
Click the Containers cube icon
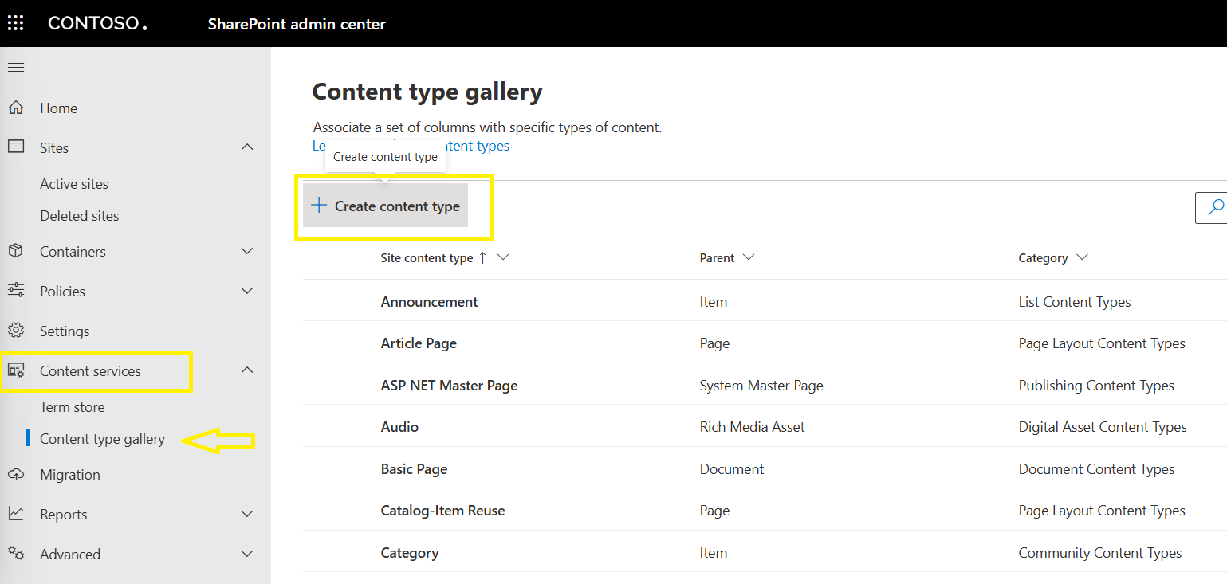pyautogui.click(x=16, y=251)
